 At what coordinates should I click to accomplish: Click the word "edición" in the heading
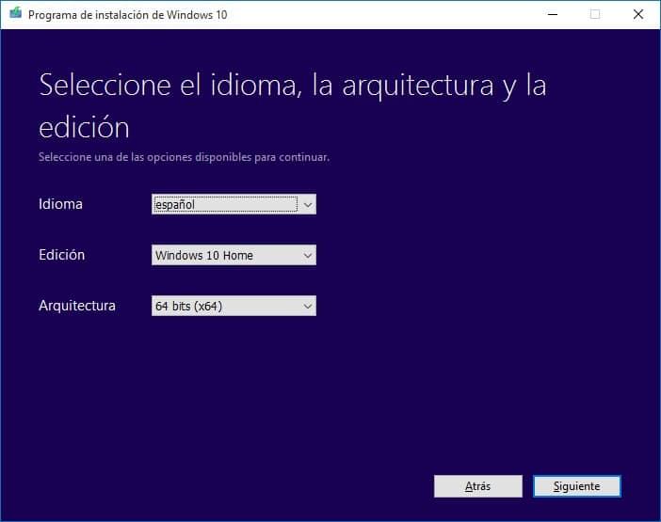pyautogui.click(x=84, y=127)
